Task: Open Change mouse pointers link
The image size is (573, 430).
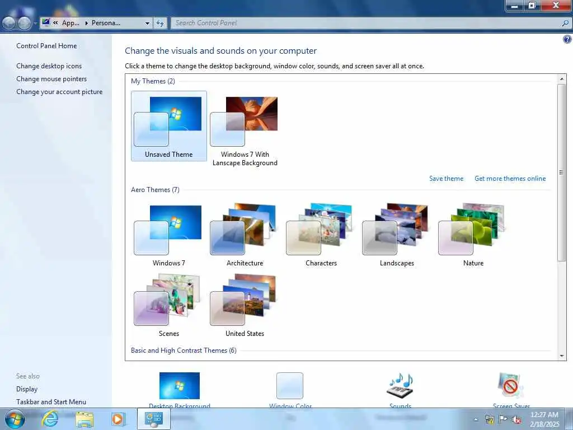Action: click(x=51, y=79)
